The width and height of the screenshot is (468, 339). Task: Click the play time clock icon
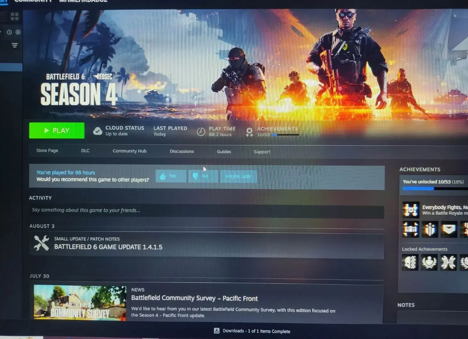[201, 132]
